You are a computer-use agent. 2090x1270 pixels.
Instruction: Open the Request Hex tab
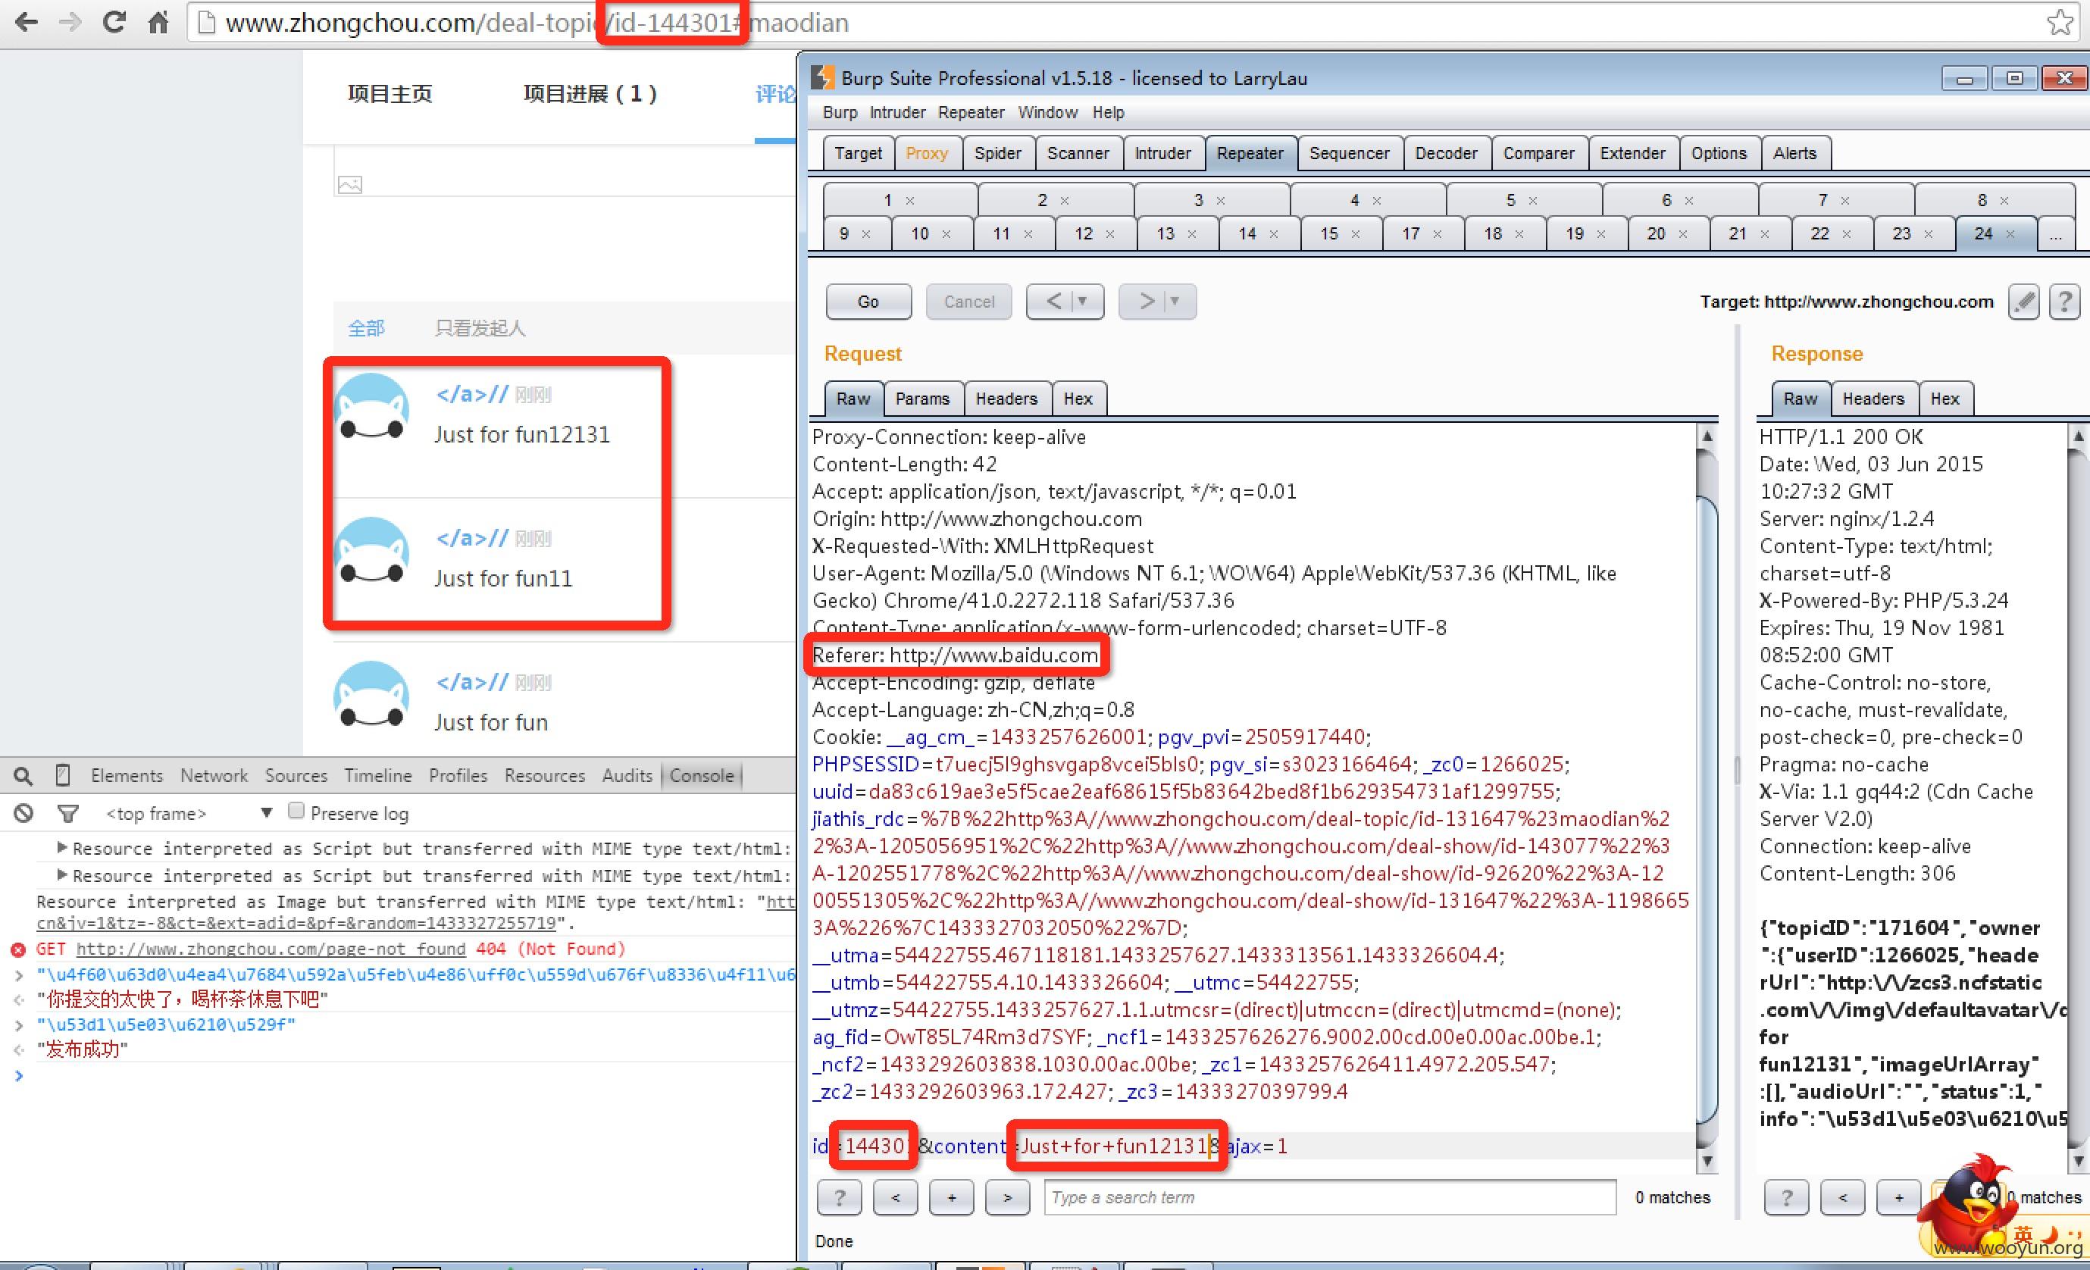[x=1078, y=399]
